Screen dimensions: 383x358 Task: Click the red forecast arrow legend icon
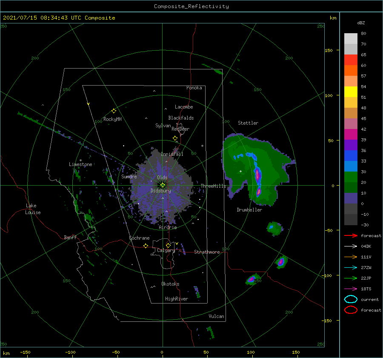click(351, 235)
